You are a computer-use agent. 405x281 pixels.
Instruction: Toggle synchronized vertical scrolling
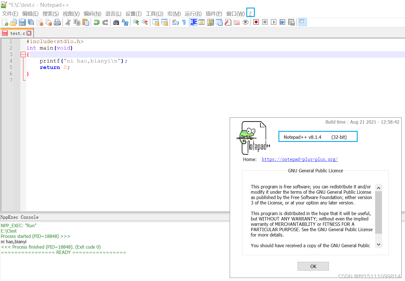[x=156, y=22]
